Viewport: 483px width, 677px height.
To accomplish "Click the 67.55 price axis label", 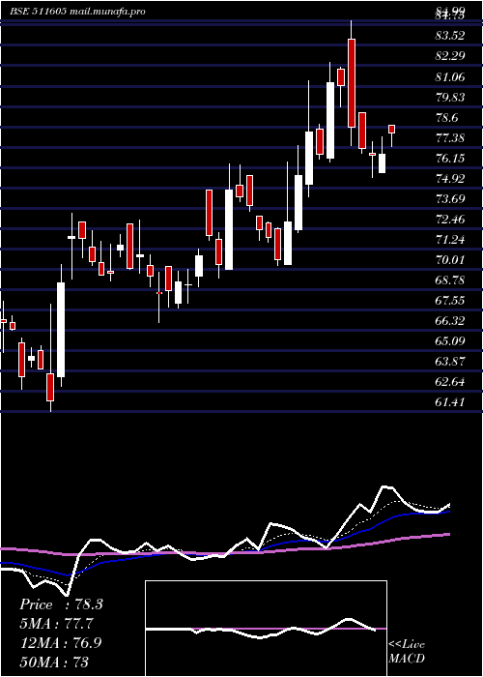I will pyautogui.click(x=450, y=301).
